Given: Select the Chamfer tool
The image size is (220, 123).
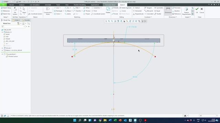Looking at the screenshot, I should click(77, 11).
